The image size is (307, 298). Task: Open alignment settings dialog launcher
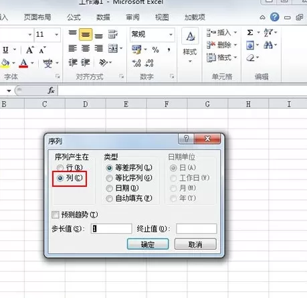(122, 76)
